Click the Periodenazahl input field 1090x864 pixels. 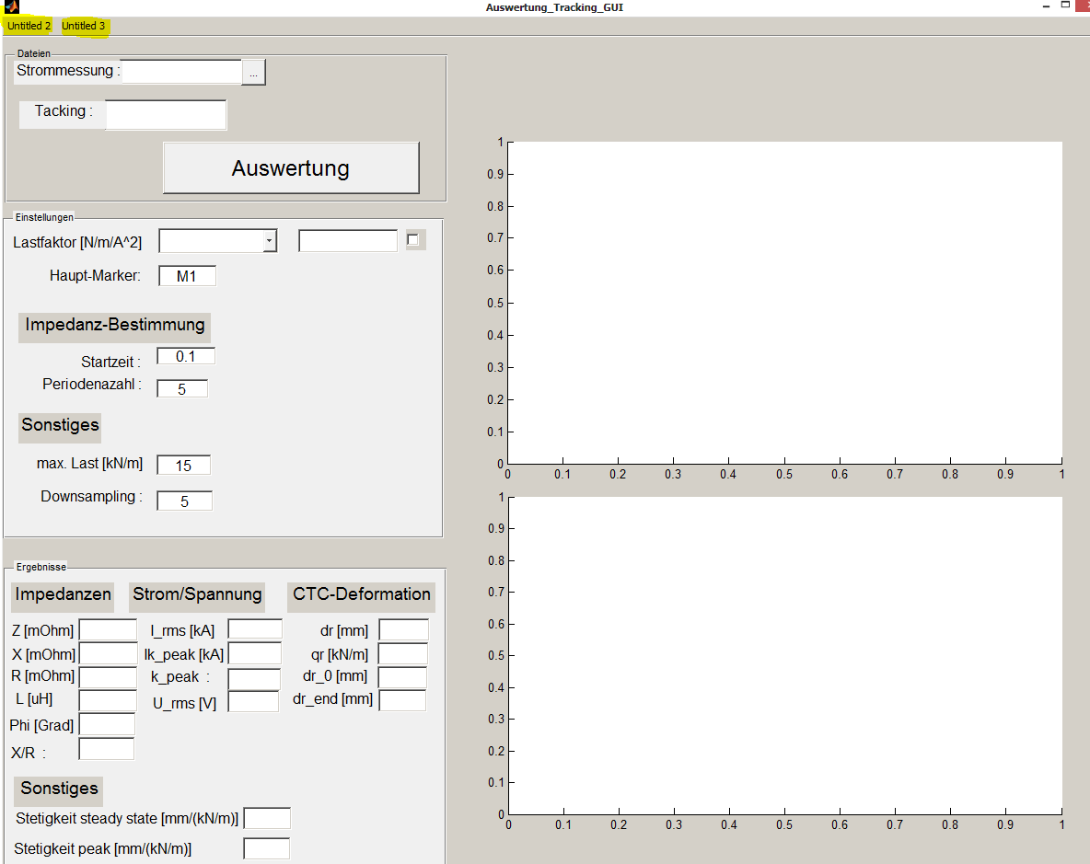click(x=182, y=388)
